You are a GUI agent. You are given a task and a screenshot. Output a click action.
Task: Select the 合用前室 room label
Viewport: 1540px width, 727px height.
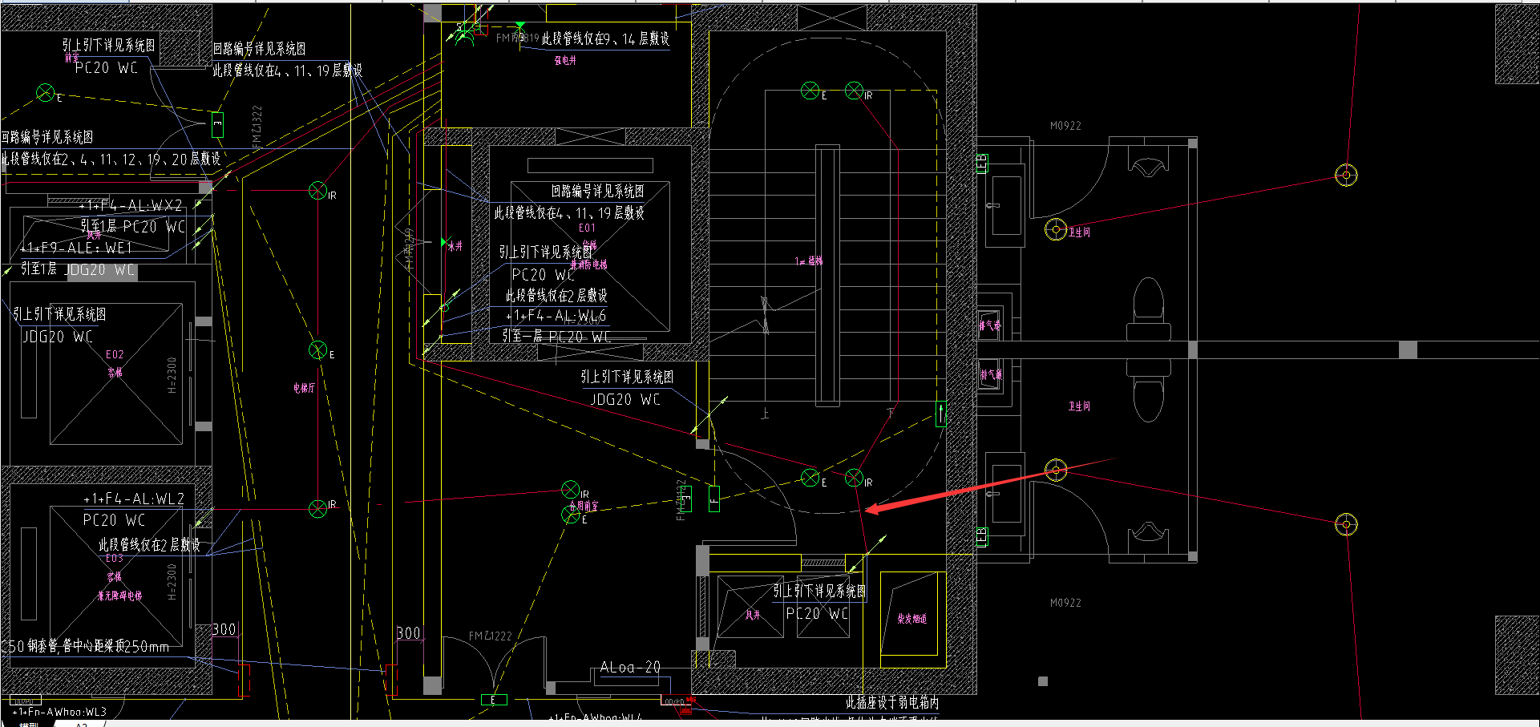tap(584, 506)
